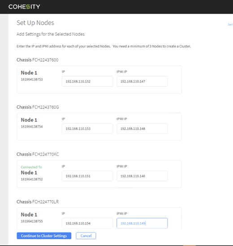The height and width of the screenshot is (246, 233).
Task: Click the green Connected To label
Action: click(x=31, y=167)
